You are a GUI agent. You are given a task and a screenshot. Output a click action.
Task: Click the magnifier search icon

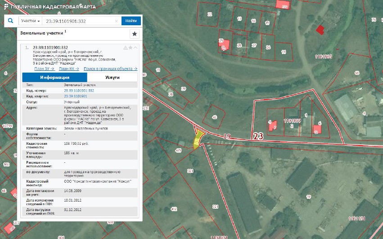tap(10, 21)
